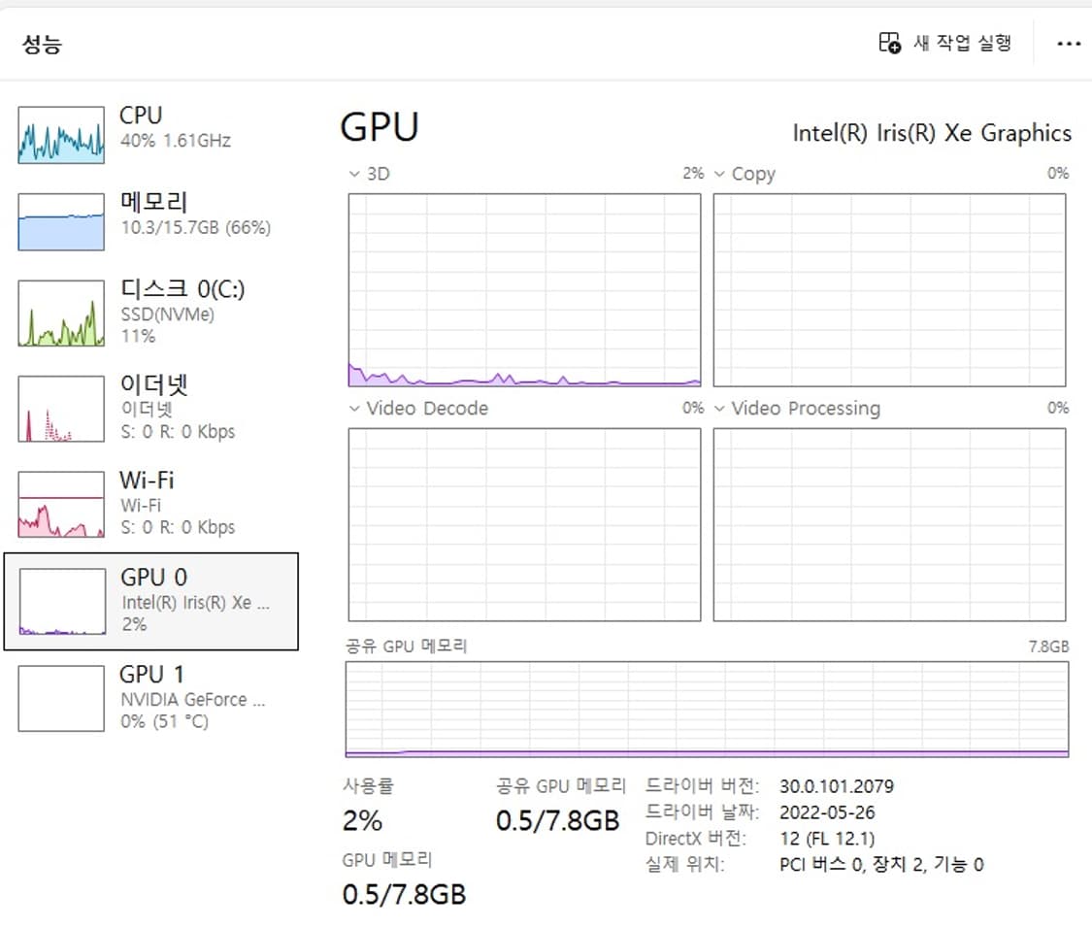1092x928 pixels.
Task: Open the more options menu (...)
Action: [x=1069, y=43]
